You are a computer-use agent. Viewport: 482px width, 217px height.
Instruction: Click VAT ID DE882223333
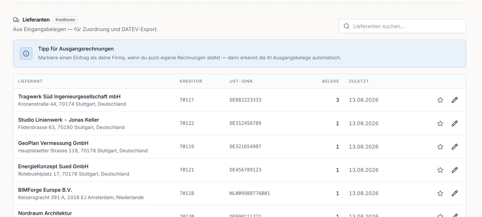tap(245, 100)
